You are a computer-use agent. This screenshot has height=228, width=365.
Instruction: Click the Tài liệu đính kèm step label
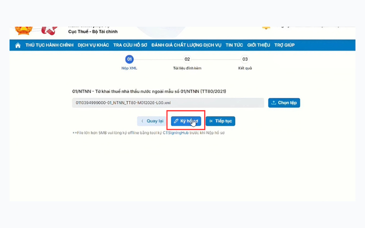[x=187, y=68]
